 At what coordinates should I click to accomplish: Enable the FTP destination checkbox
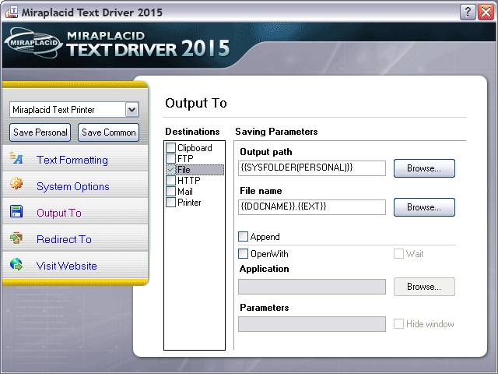171,158
